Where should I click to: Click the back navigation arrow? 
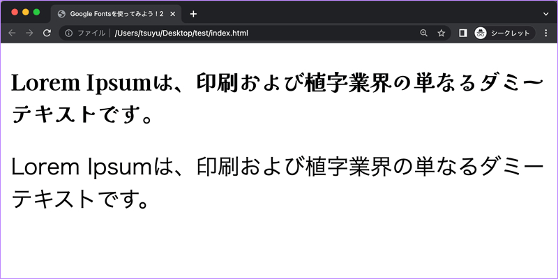click(12, 33)
